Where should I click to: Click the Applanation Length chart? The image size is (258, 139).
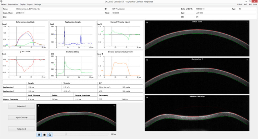tap(73, 35)
